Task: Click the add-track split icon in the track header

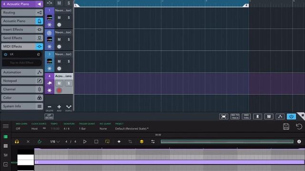Action: [x=50, y=3]
